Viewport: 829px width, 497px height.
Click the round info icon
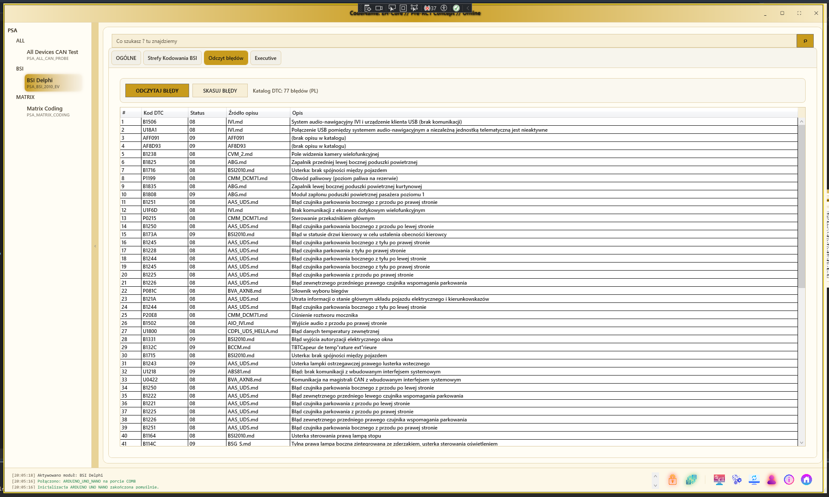tap(789, 480)
